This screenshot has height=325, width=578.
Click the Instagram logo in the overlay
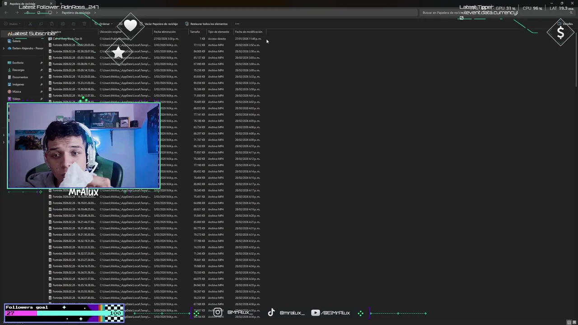[218, 312]
